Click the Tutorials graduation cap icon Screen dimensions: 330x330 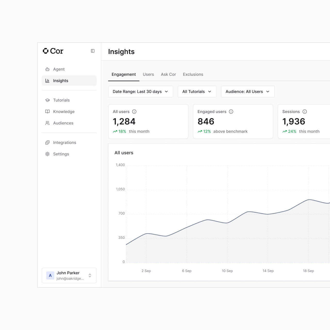47,100
